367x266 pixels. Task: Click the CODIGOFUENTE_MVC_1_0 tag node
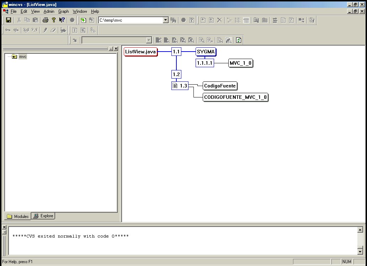[235, 97]
